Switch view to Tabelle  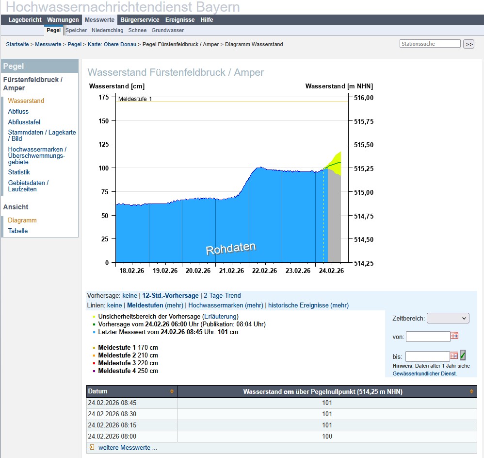(x=18, y=231)
